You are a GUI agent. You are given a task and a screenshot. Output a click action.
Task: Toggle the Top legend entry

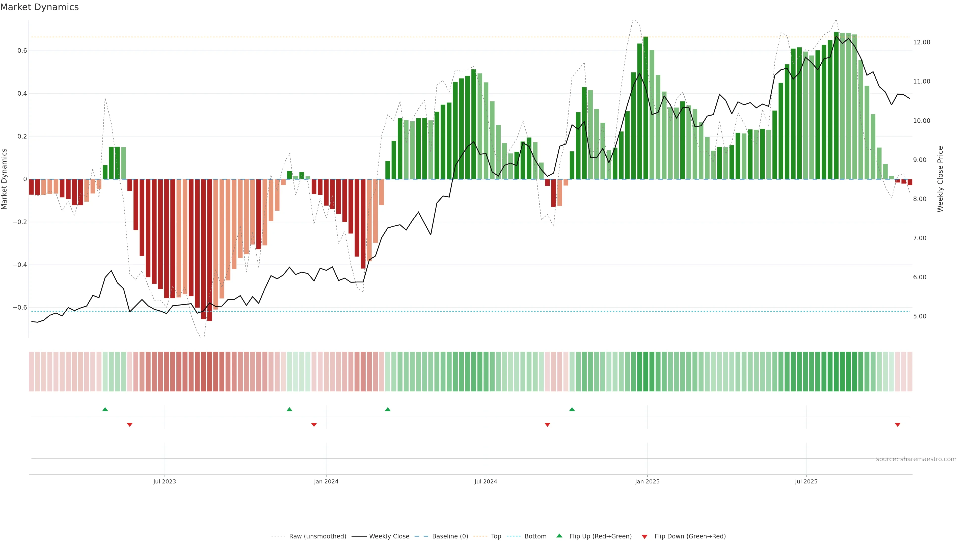tap(496, 536)
